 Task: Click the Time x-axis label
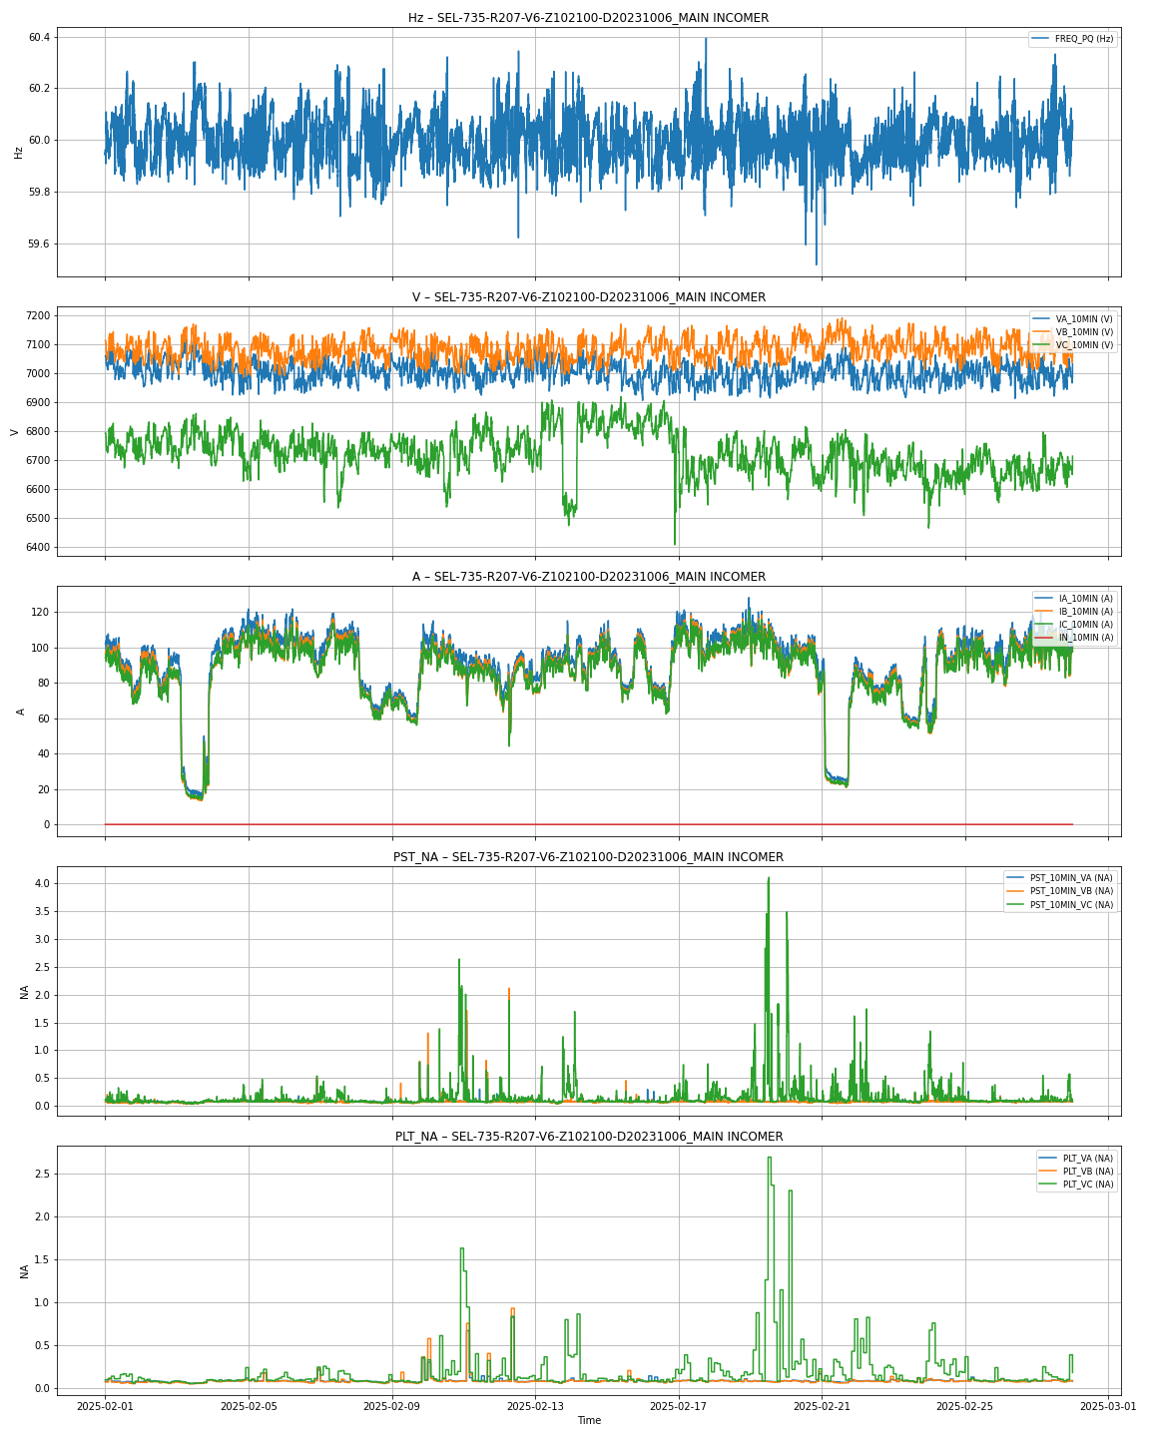tap(589, 1420)
